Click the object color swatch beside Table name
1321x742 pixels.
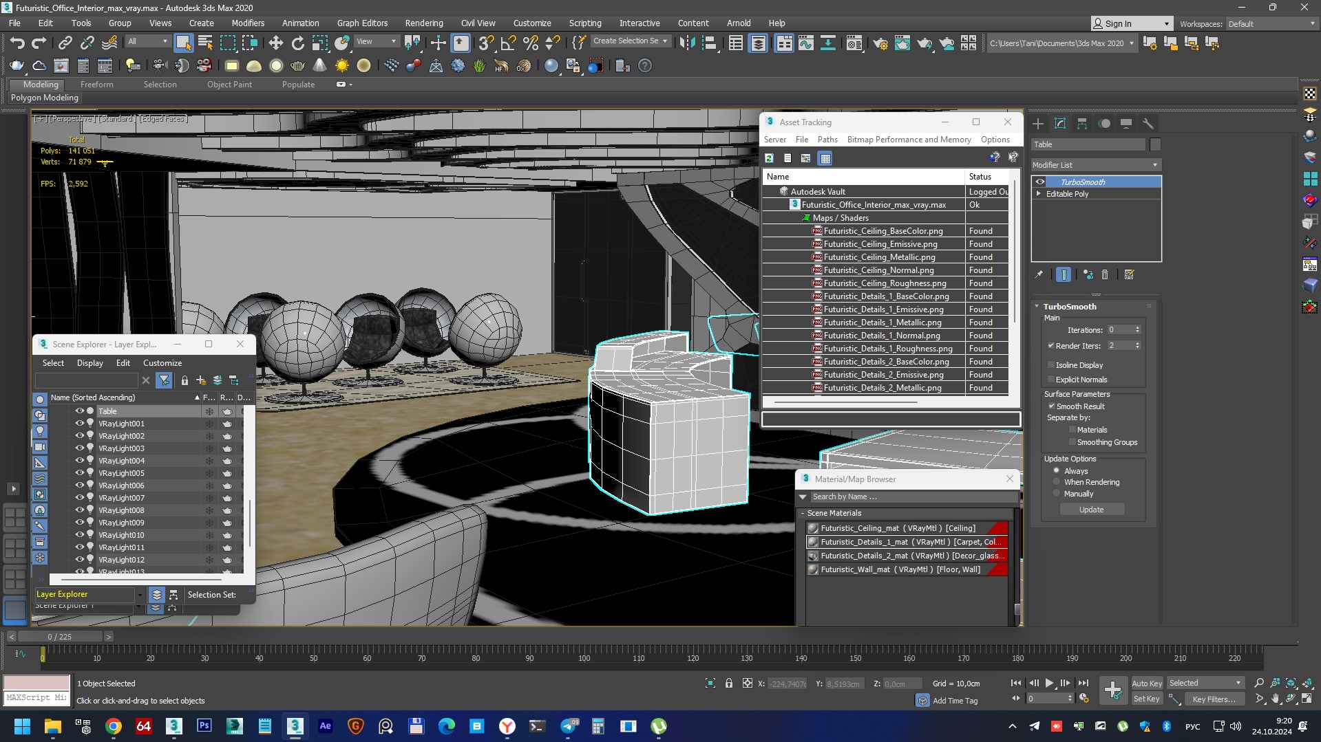pos(1155,144)
